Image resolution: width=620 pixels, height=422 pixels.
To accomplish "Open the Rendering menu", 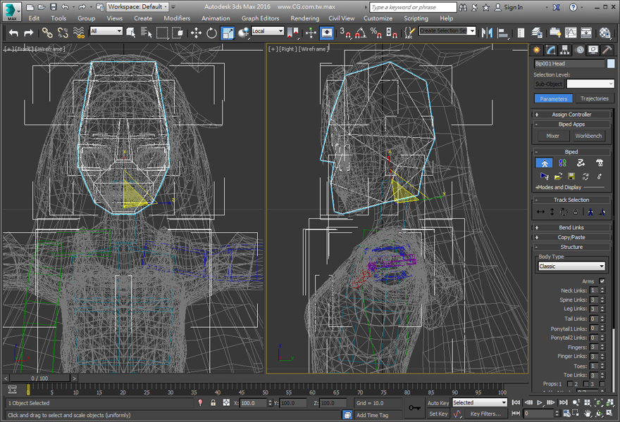I will 304,18.
